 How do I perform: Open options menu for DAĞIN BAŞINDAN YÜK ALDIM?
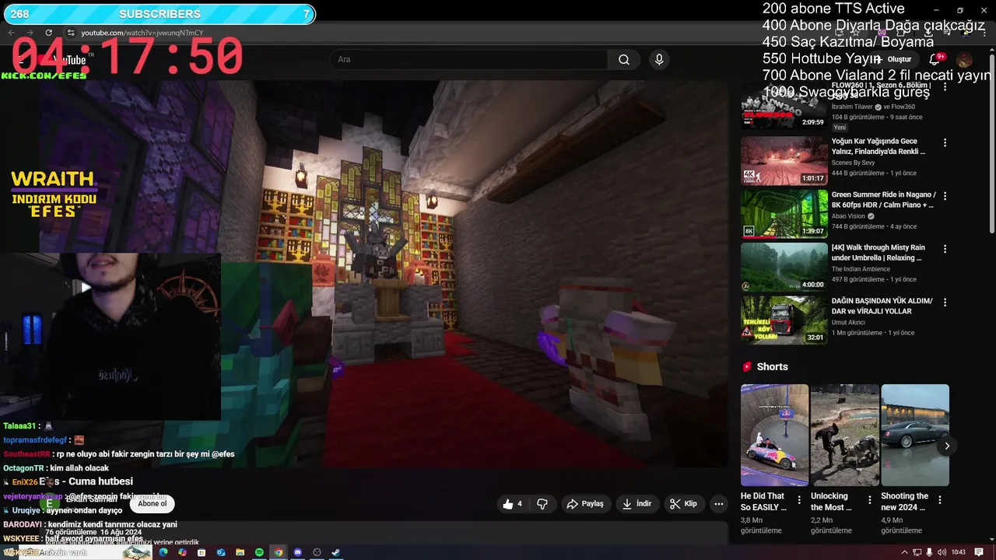(945, 302)
